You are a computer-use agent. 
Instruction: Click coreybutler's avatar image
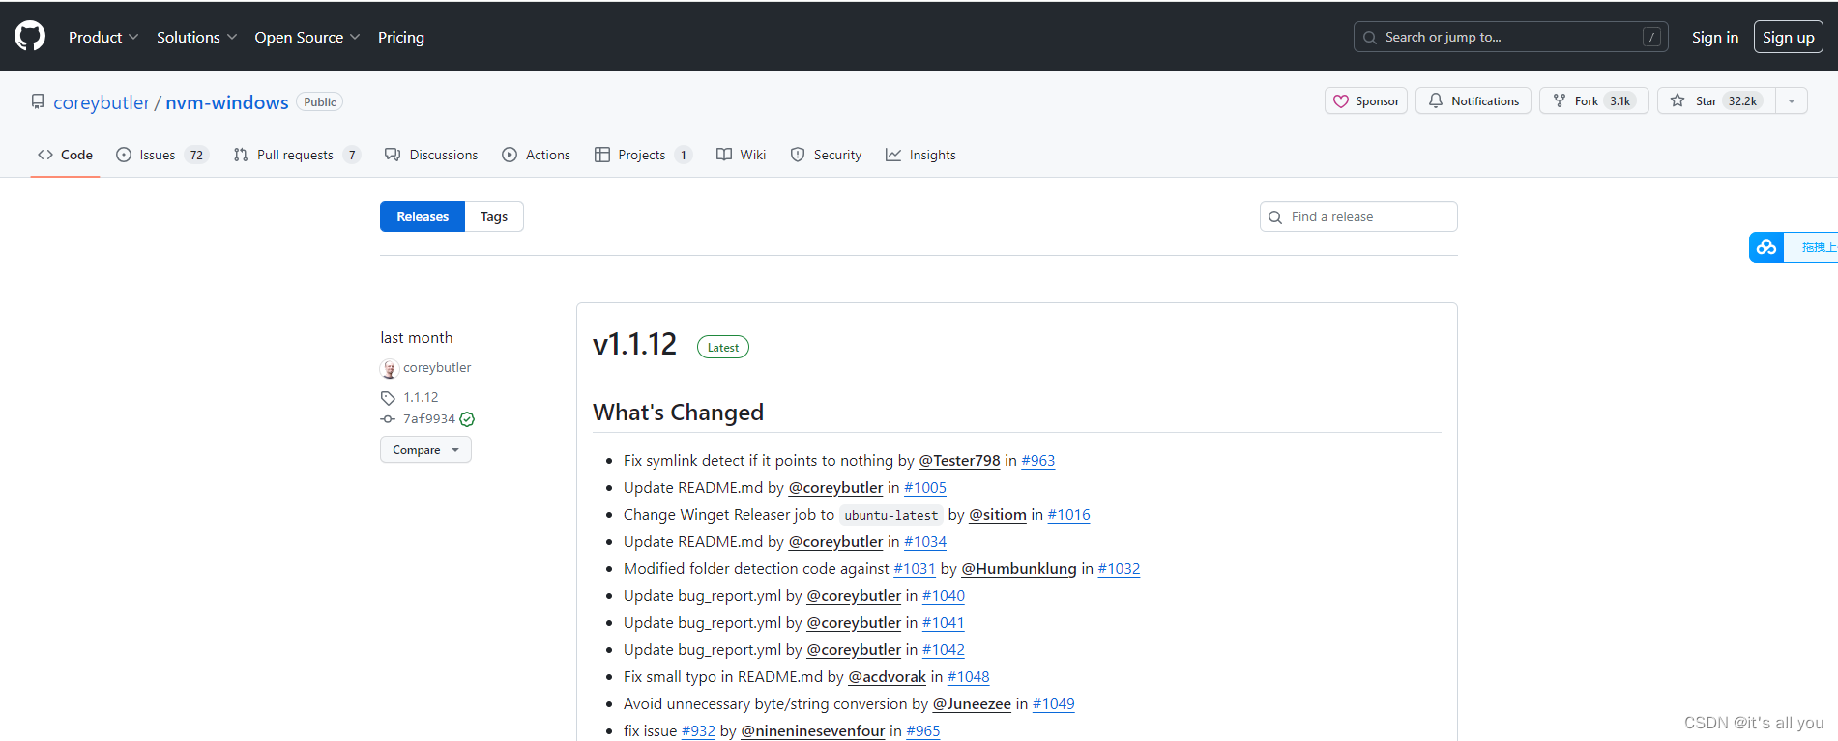tap(390, 368)
